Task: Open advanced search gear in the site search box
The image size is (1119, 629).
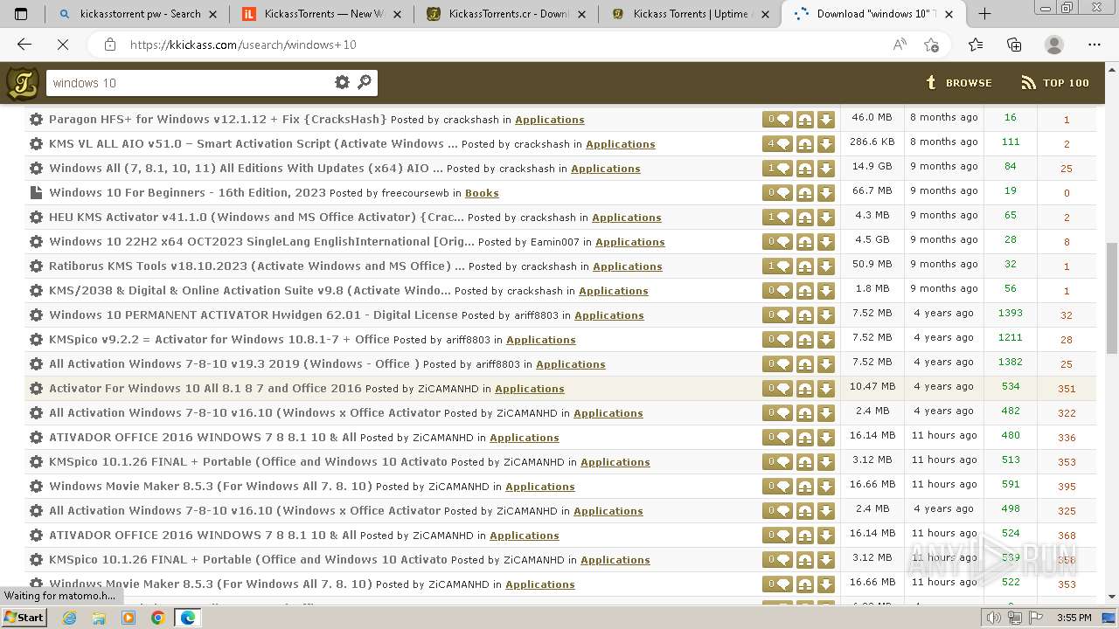Action: (x=342, y=82)
